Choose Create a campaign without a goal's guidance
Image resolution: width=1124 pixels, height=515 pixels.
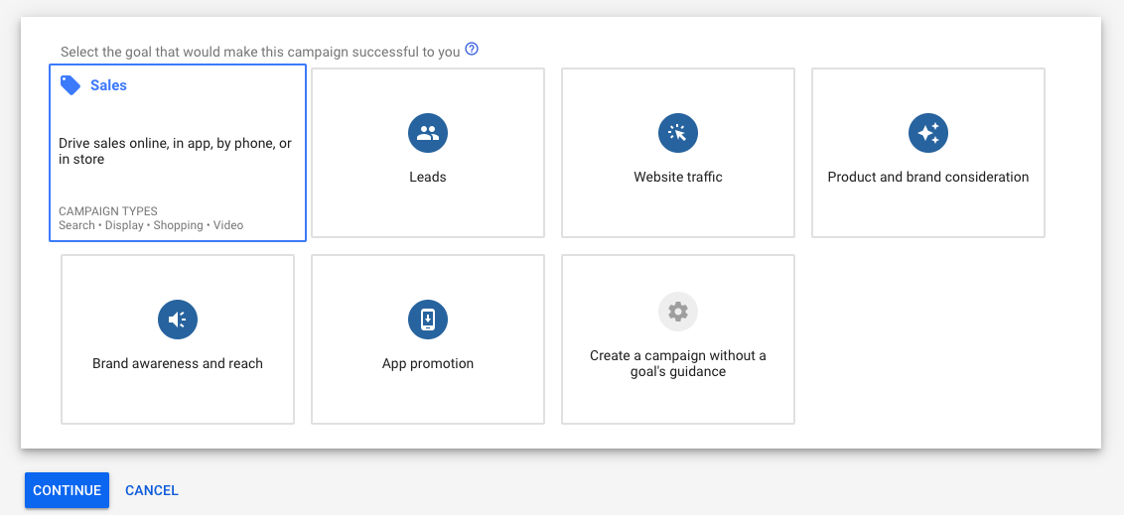678,363
